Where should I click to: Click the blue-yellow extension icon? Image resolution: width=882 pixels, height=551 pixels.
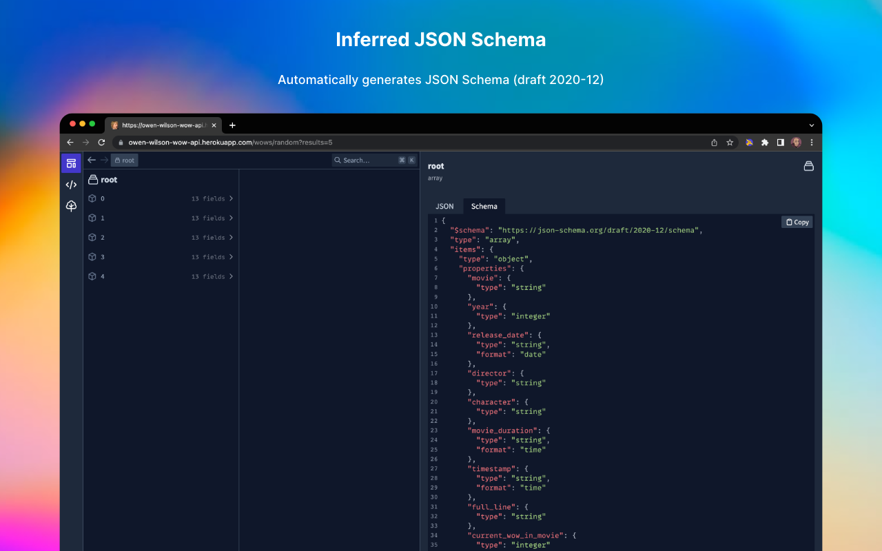(x=749, y=143)
